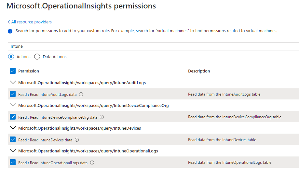The height and width of the screenshot is (182, 299).
Task: Uncheck the Read IntuneDevices data checkbox
Action: [13, 139]
